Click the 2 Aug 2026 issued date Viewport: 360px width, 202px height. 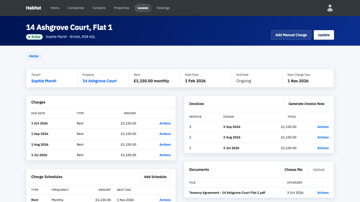[x=232, y=137]
